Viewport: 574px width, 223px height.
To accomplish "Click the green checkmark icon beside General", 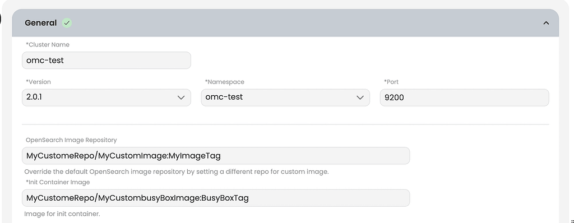I will coord(67,23).
